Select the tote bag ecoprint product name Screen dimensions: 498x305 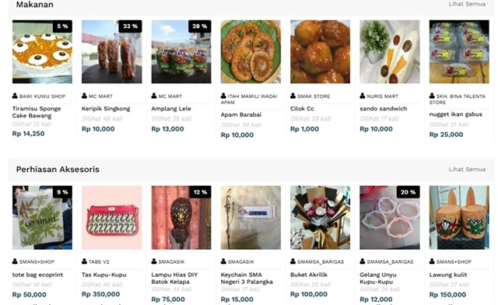[x=37, y=275]
